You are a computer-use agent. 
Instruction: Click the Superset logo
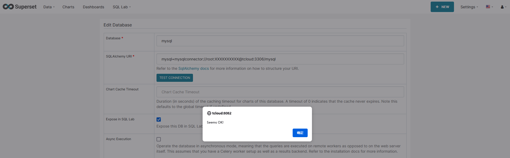tap(20, 7)
